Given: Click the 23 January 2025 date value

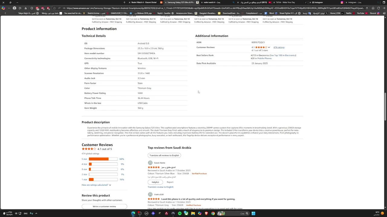Looking at the screenshot, I should [259, 63].
